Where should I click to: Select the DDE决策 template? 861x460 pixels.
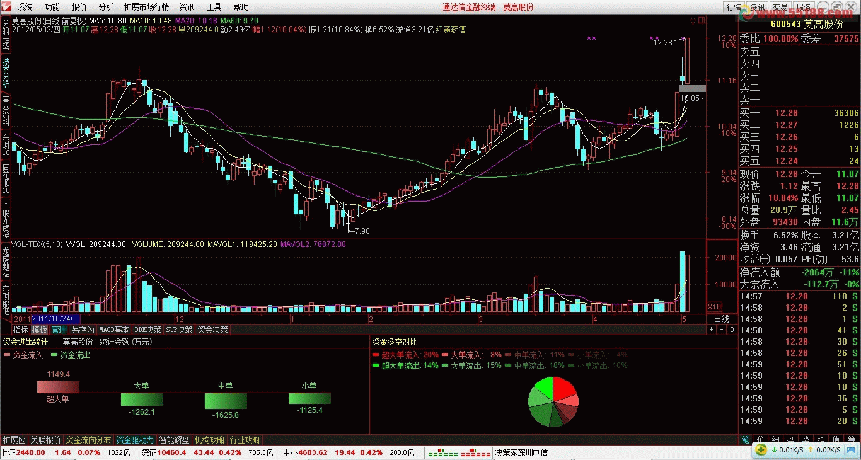(x=147, y=330)
